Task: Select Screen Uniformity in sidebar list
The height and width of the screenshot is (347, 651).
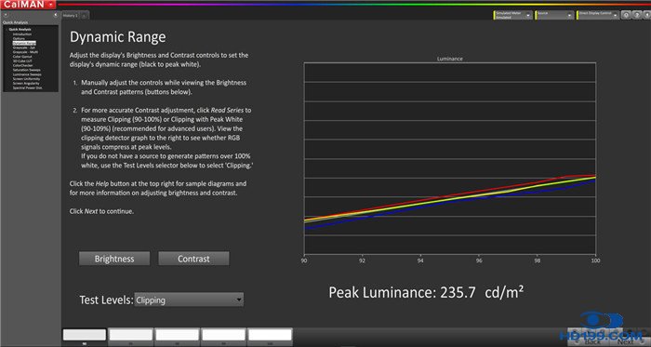Action: click(26, 79)
